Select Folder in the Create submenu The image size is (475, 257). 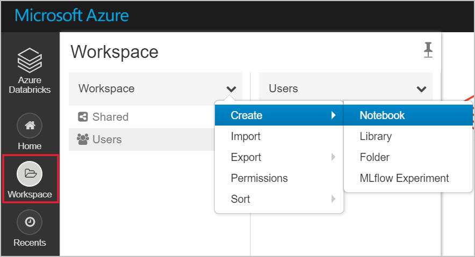coord(375,157)
